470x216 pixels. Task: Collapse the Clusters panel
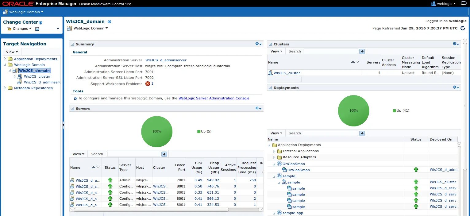point(270,44)
